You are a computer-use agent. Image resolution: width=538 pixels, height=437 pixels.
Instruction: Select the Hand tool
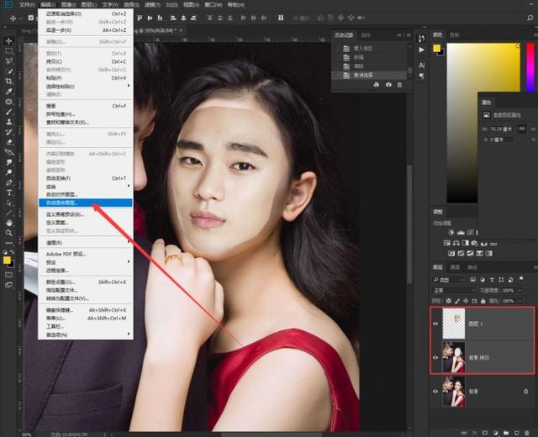click(x=8, y=223)
